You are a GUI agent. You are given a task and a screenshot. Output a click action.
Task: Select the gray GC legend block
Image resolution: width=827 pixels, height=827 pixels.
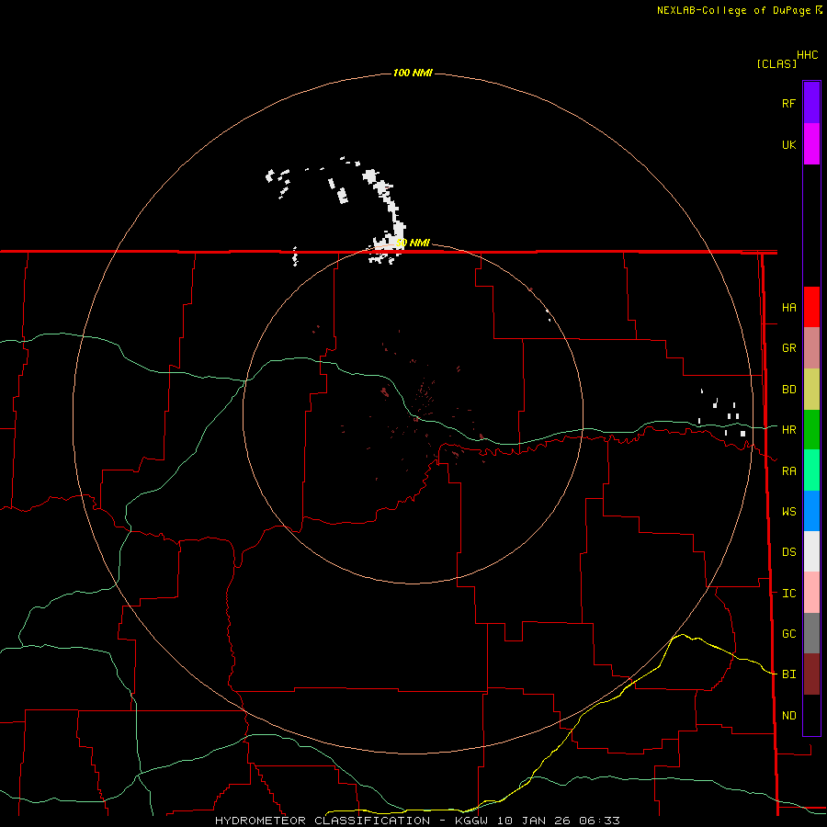click(x=811, y=633)
